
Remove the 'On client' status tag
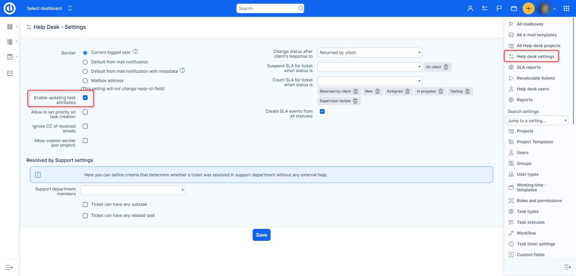coord(446,67)
